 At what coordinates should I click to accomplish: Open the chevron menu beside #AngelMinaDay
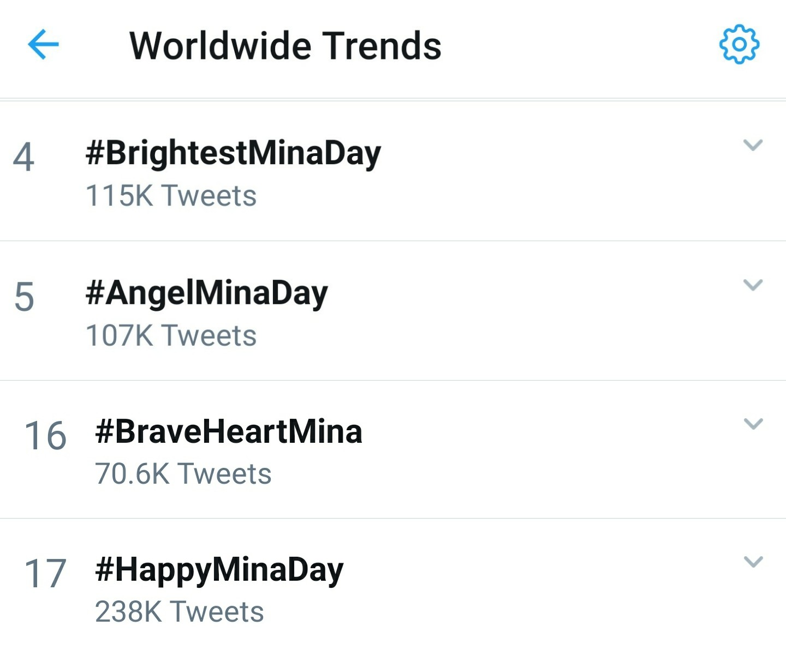[753, 285]
